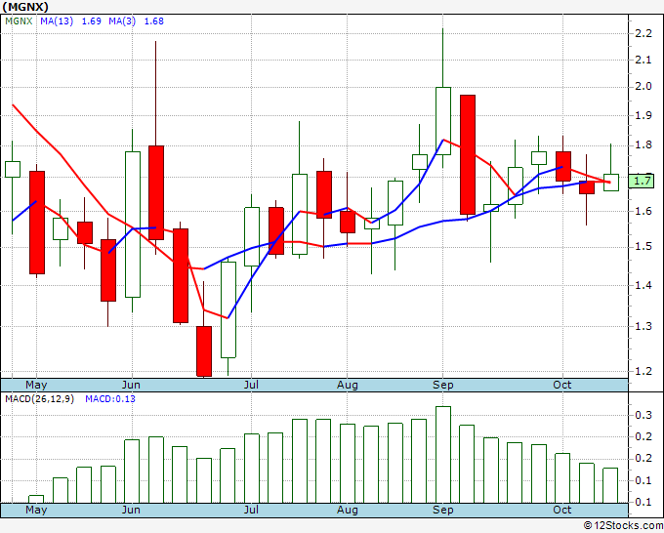Click the last white candle in October
Image resolution: width=664 pixels, height=533 pixels.
click(611, 182)
